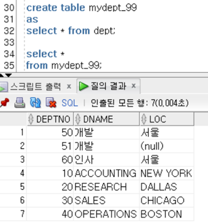208x224 pixels.
Task: Click the green run icon on 질의 결과 tab
Action: [x=83, y=86]
